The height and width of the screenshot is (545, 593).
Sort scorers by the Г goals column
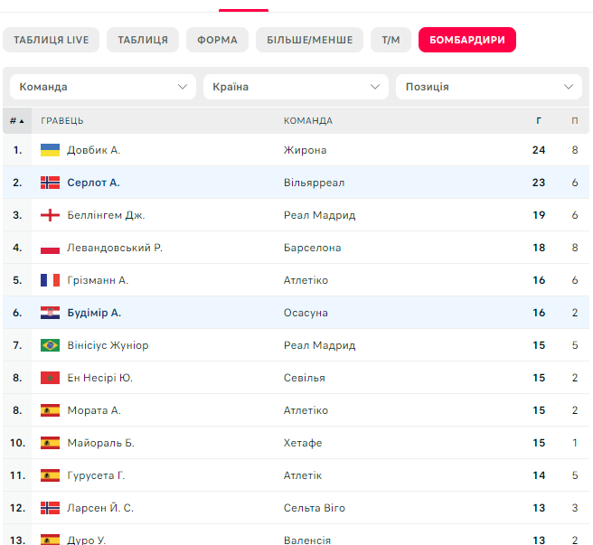pos(539,120)
